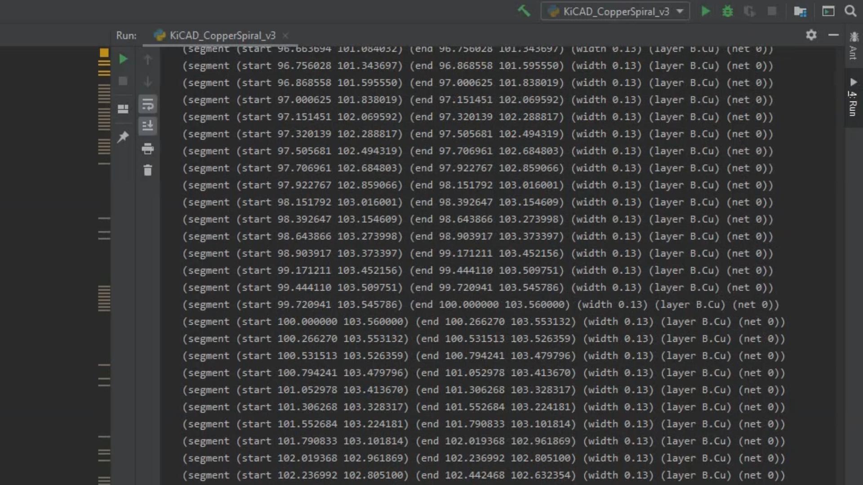
Task: Open the Ant tool window tab
Action: 853,46
